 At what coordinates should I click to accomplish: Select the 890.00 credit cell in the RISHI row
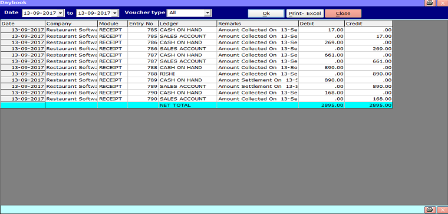pyautogui.click(x=368, y=74)
